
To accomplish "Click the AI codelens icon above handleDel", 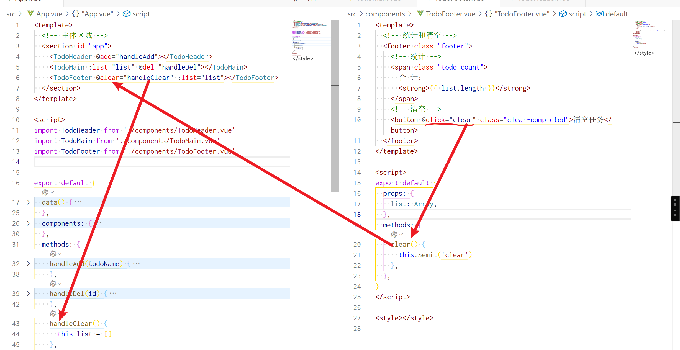I will click(53, 284).
